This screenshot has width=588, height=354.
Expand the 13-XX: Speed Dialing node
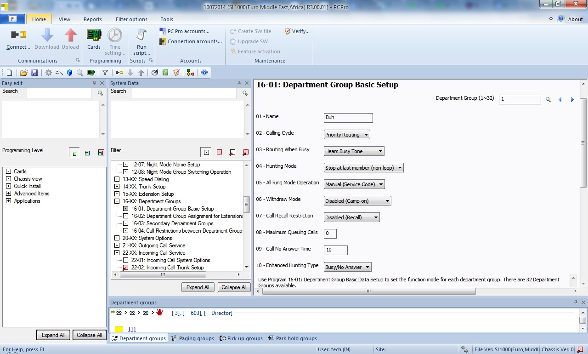117,179
